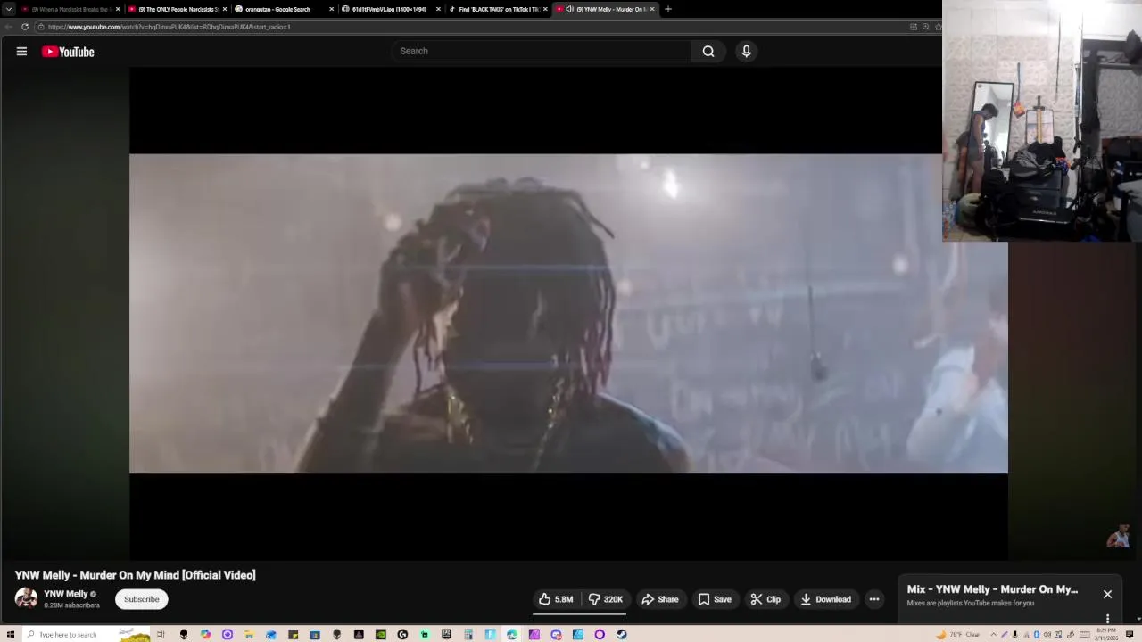Open the small avatar thumbnail beside the video
The height and width of the screenshot is (642, 1142).
tap(1119, 538)
